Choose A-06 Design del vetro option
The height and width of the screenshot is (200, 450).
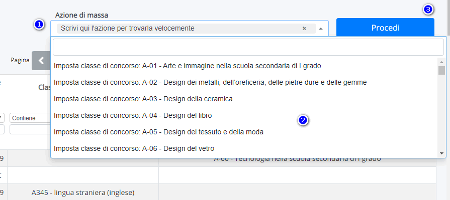[x=244, y=148]
